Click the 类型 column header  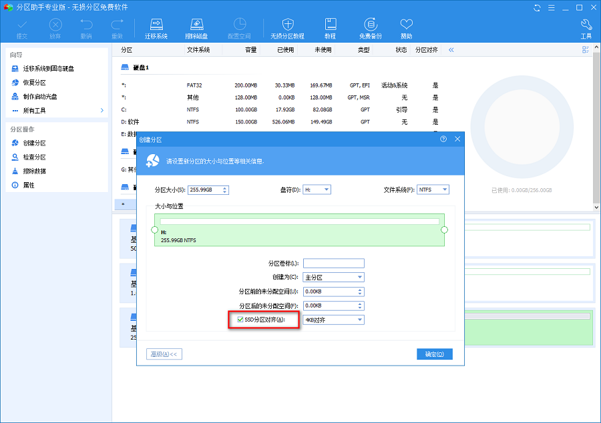click(x=364, y=50)
